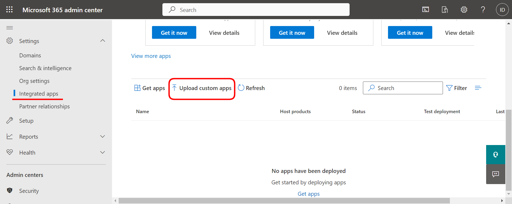The height and width of the screenshot is (204, 512).
Task: Open the app launcher waffle icon
Action: pos(10,10)
